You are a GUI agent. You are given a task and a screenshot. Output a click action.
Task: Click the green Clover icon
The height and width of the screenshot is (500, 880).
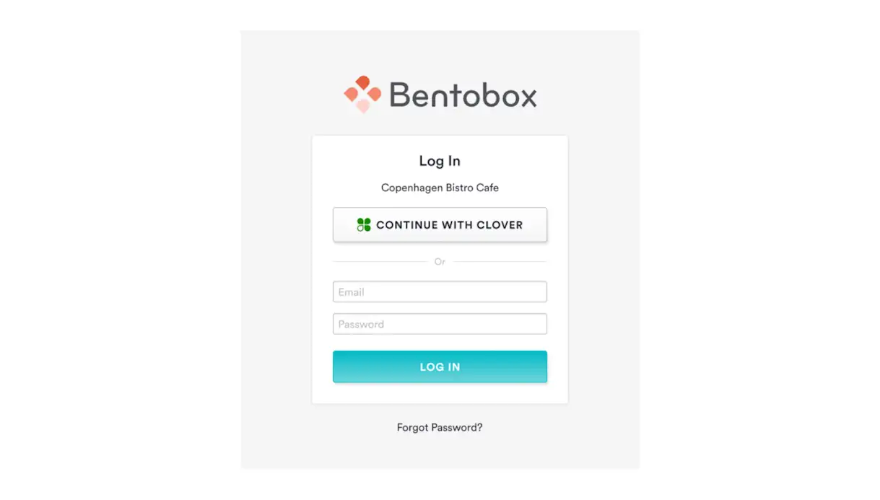[x=364, y=225]
